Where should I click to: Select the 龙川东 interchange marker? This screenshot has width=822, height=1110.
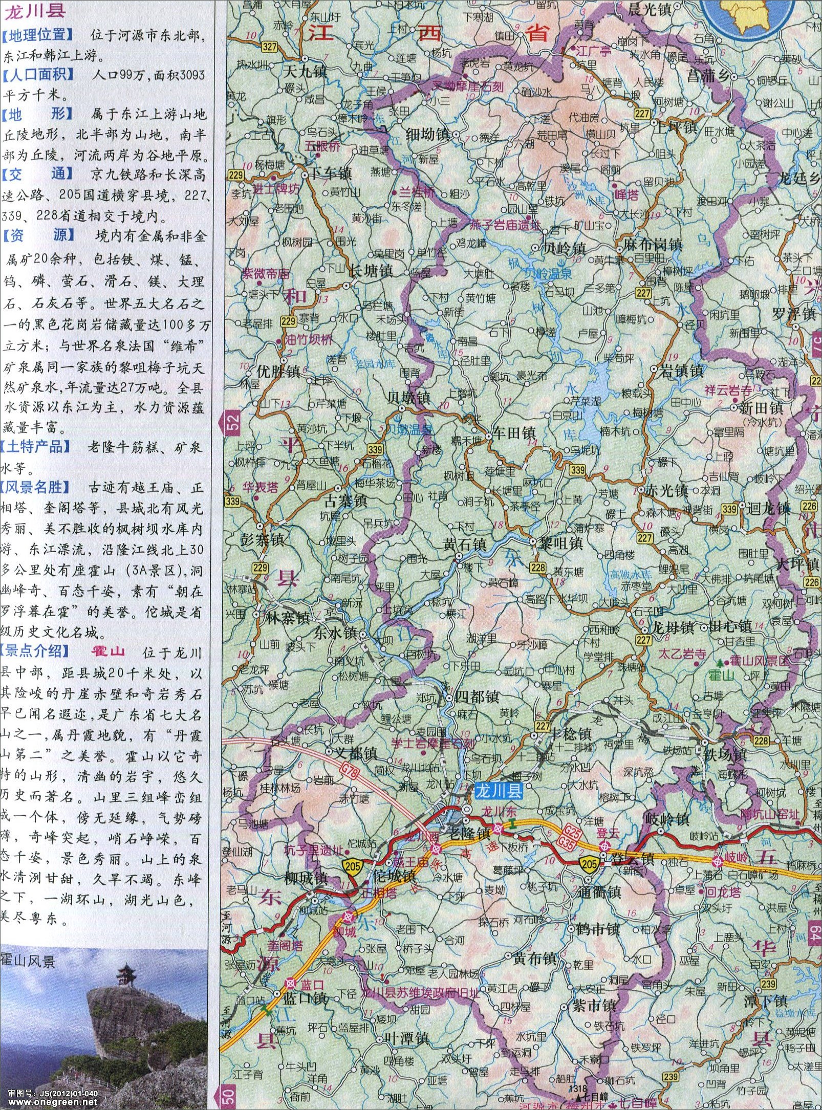pos(498,828)
